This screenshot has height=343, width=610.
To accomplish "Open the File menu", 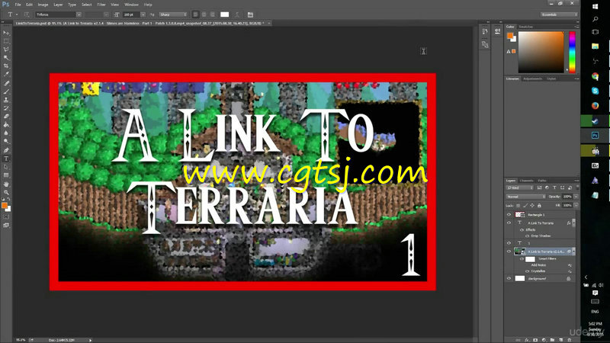I will tap(18, 5).
